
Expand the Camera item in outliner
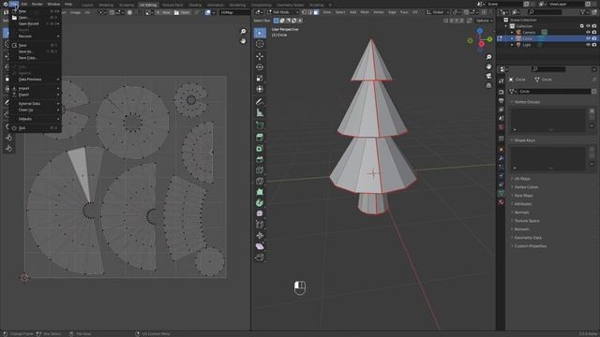[x=512, y=33]
